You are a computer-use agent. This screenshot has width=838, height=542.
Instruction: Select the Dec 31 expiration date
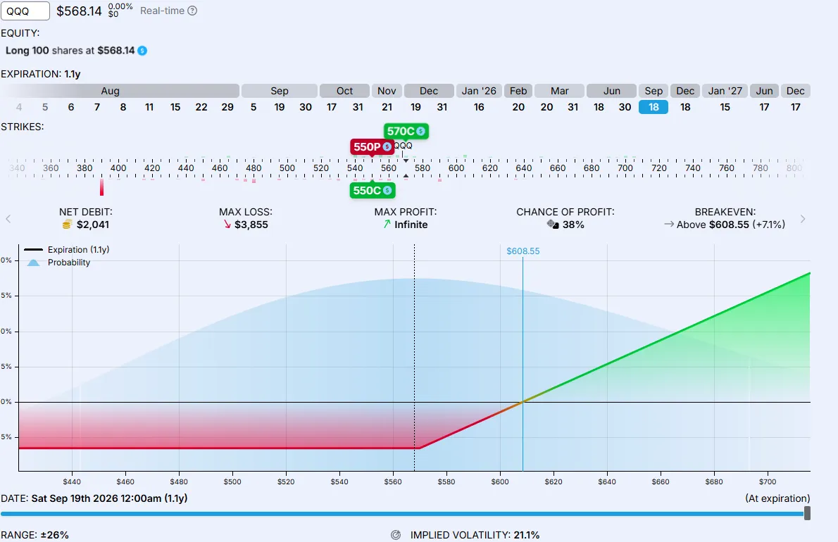click(442, 107)
